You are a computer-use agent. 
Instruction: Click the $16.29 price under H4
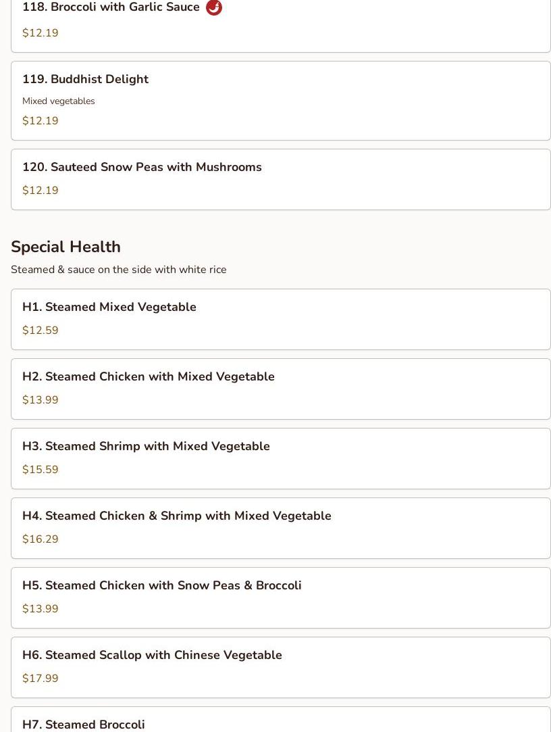tap(40, 539)
